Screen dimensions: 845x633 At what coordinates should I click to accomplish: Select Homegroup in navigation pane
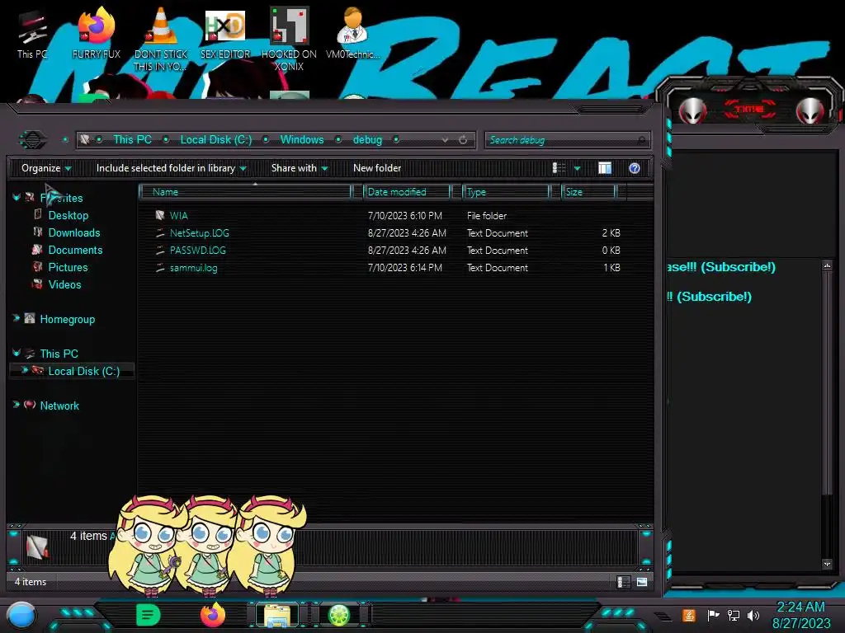coord(68,319)
